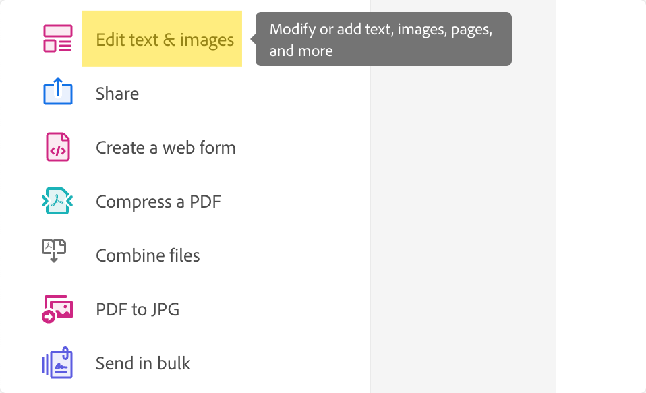Open the Create a web form text entry

(x=166, y=148)
